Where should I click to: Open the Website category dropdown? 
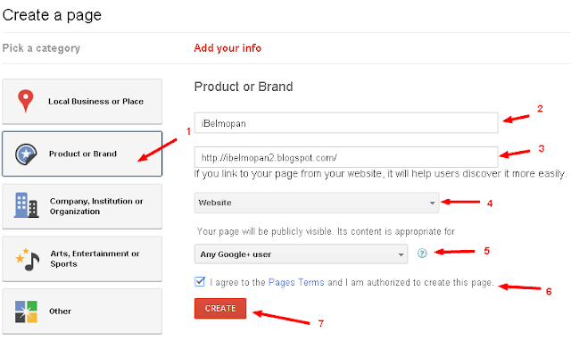point(317,203)
